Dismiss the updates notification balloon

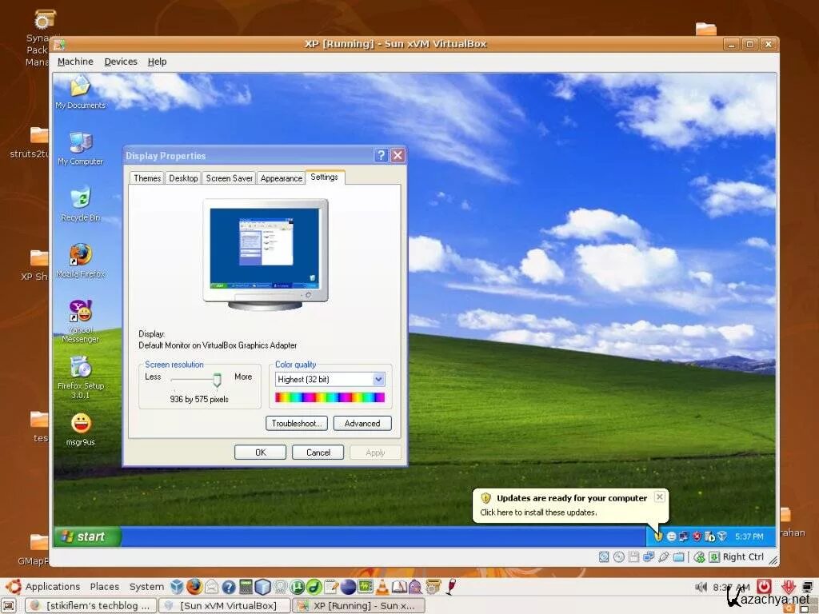pos(660,496)
